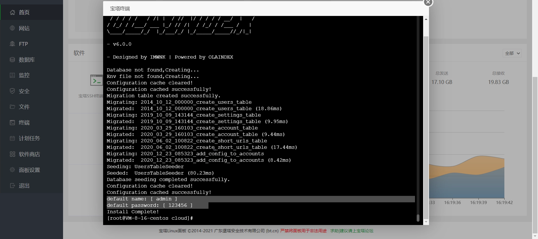Open the 宝塔SSH终端 software icon
538x239 pixels.
point(96,80)
